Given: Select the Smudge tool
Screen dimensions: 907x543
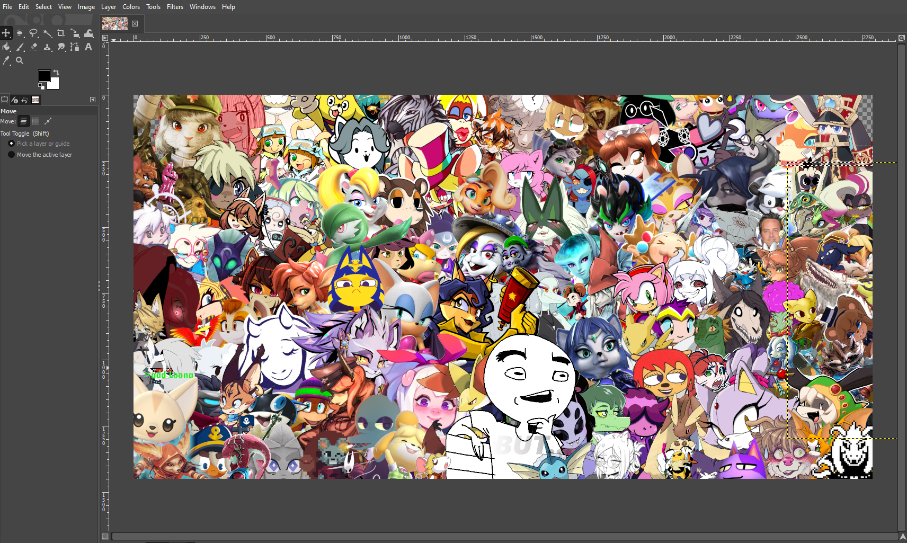Looking at the screenshot, I should pos(61,47).
